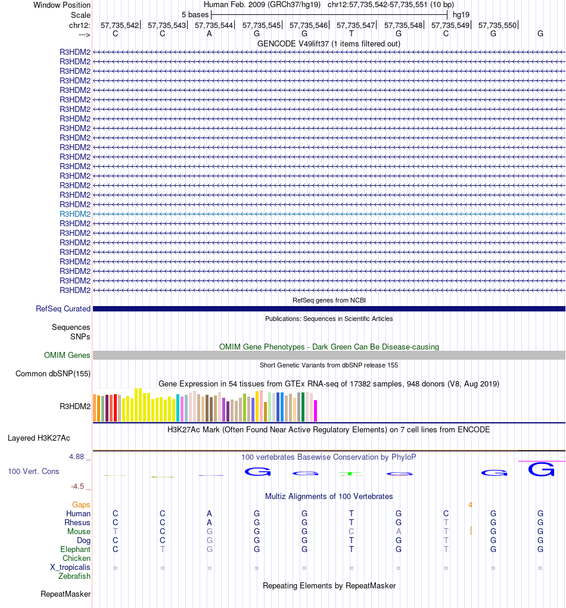Screen dimensions: 566x608
Task: Click '100 vertebrates Basewise Conservation by PhyloP' title
Action: tap(329, 457)
